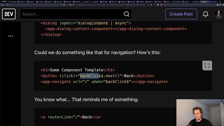The image size is (224, 126).
Task: Focus the Search... input field
Action: pyautogui.click(x=76, y=14)
